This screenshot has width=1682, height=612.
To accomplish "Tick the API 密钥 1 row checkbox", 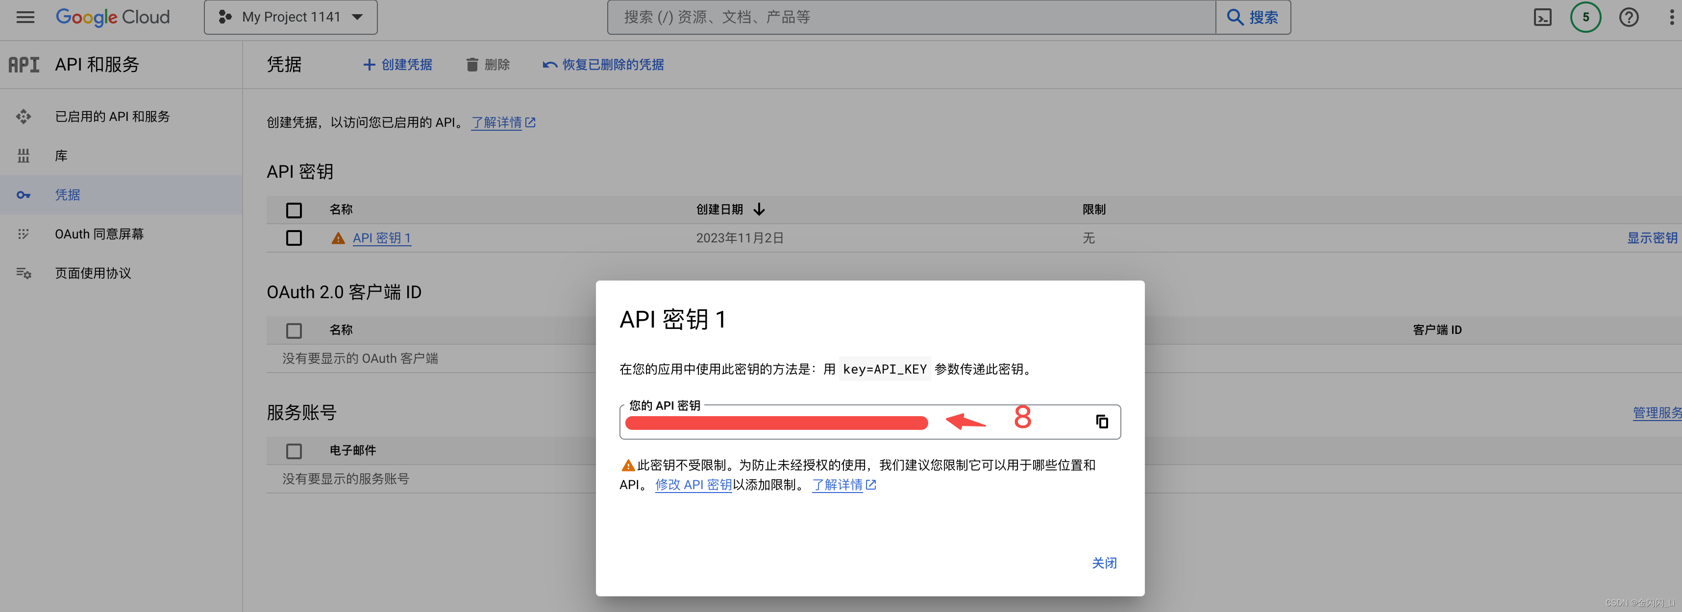I will [294, 238].
